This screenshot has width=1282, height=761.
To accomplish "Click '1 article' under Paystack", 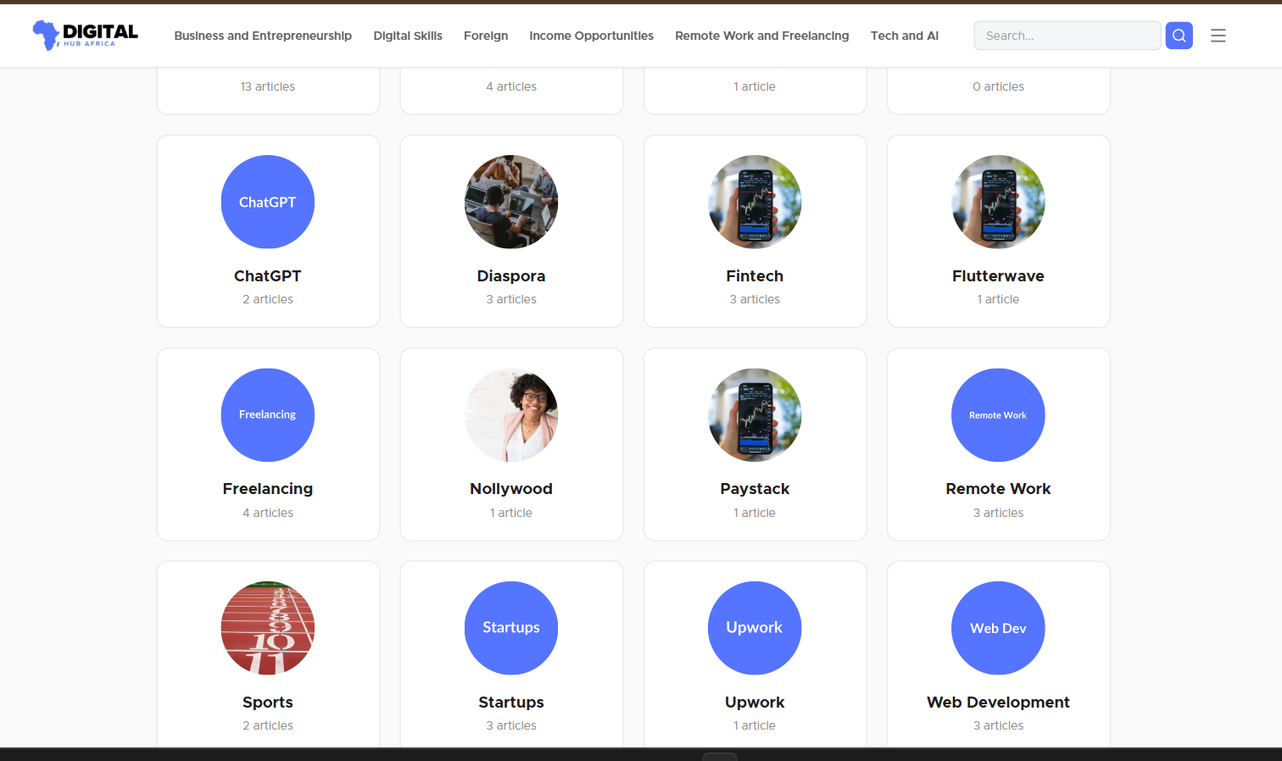I will click(x=755, y=513).
